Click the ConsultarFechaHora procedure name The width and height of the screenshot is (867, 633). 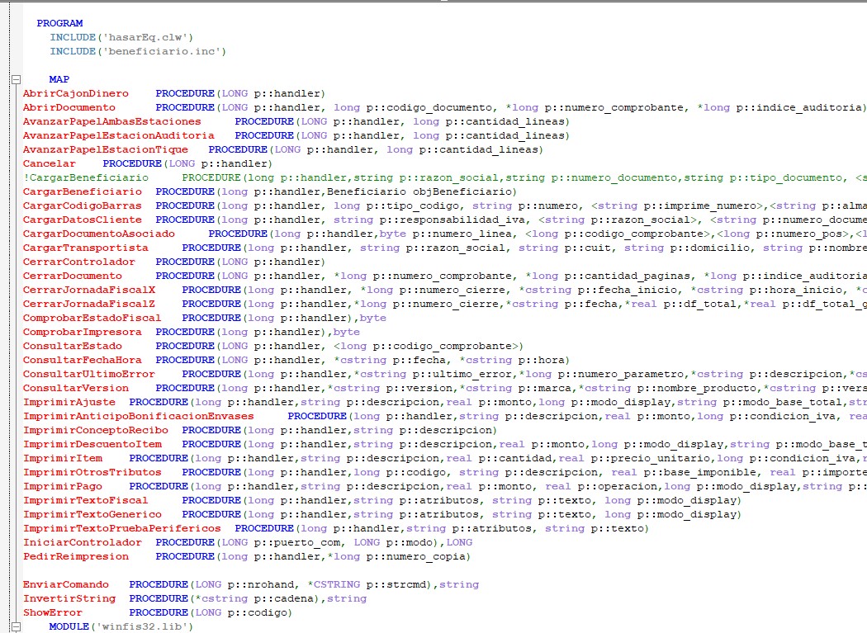pos(82,360)
